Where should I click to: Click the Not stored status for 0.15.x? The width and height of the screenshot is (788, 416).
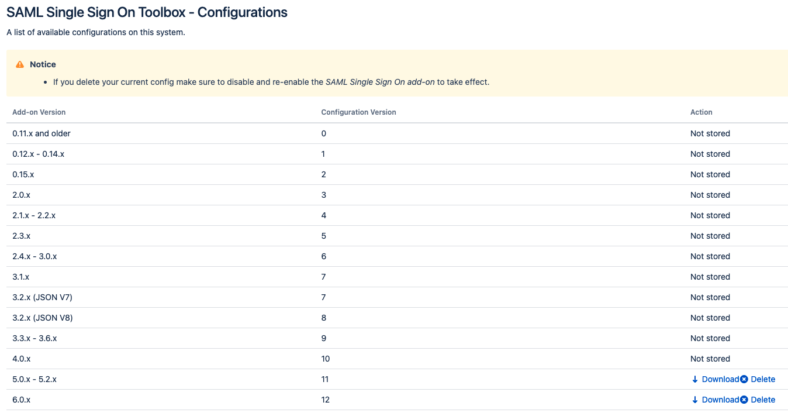click(x=710, y=174)
